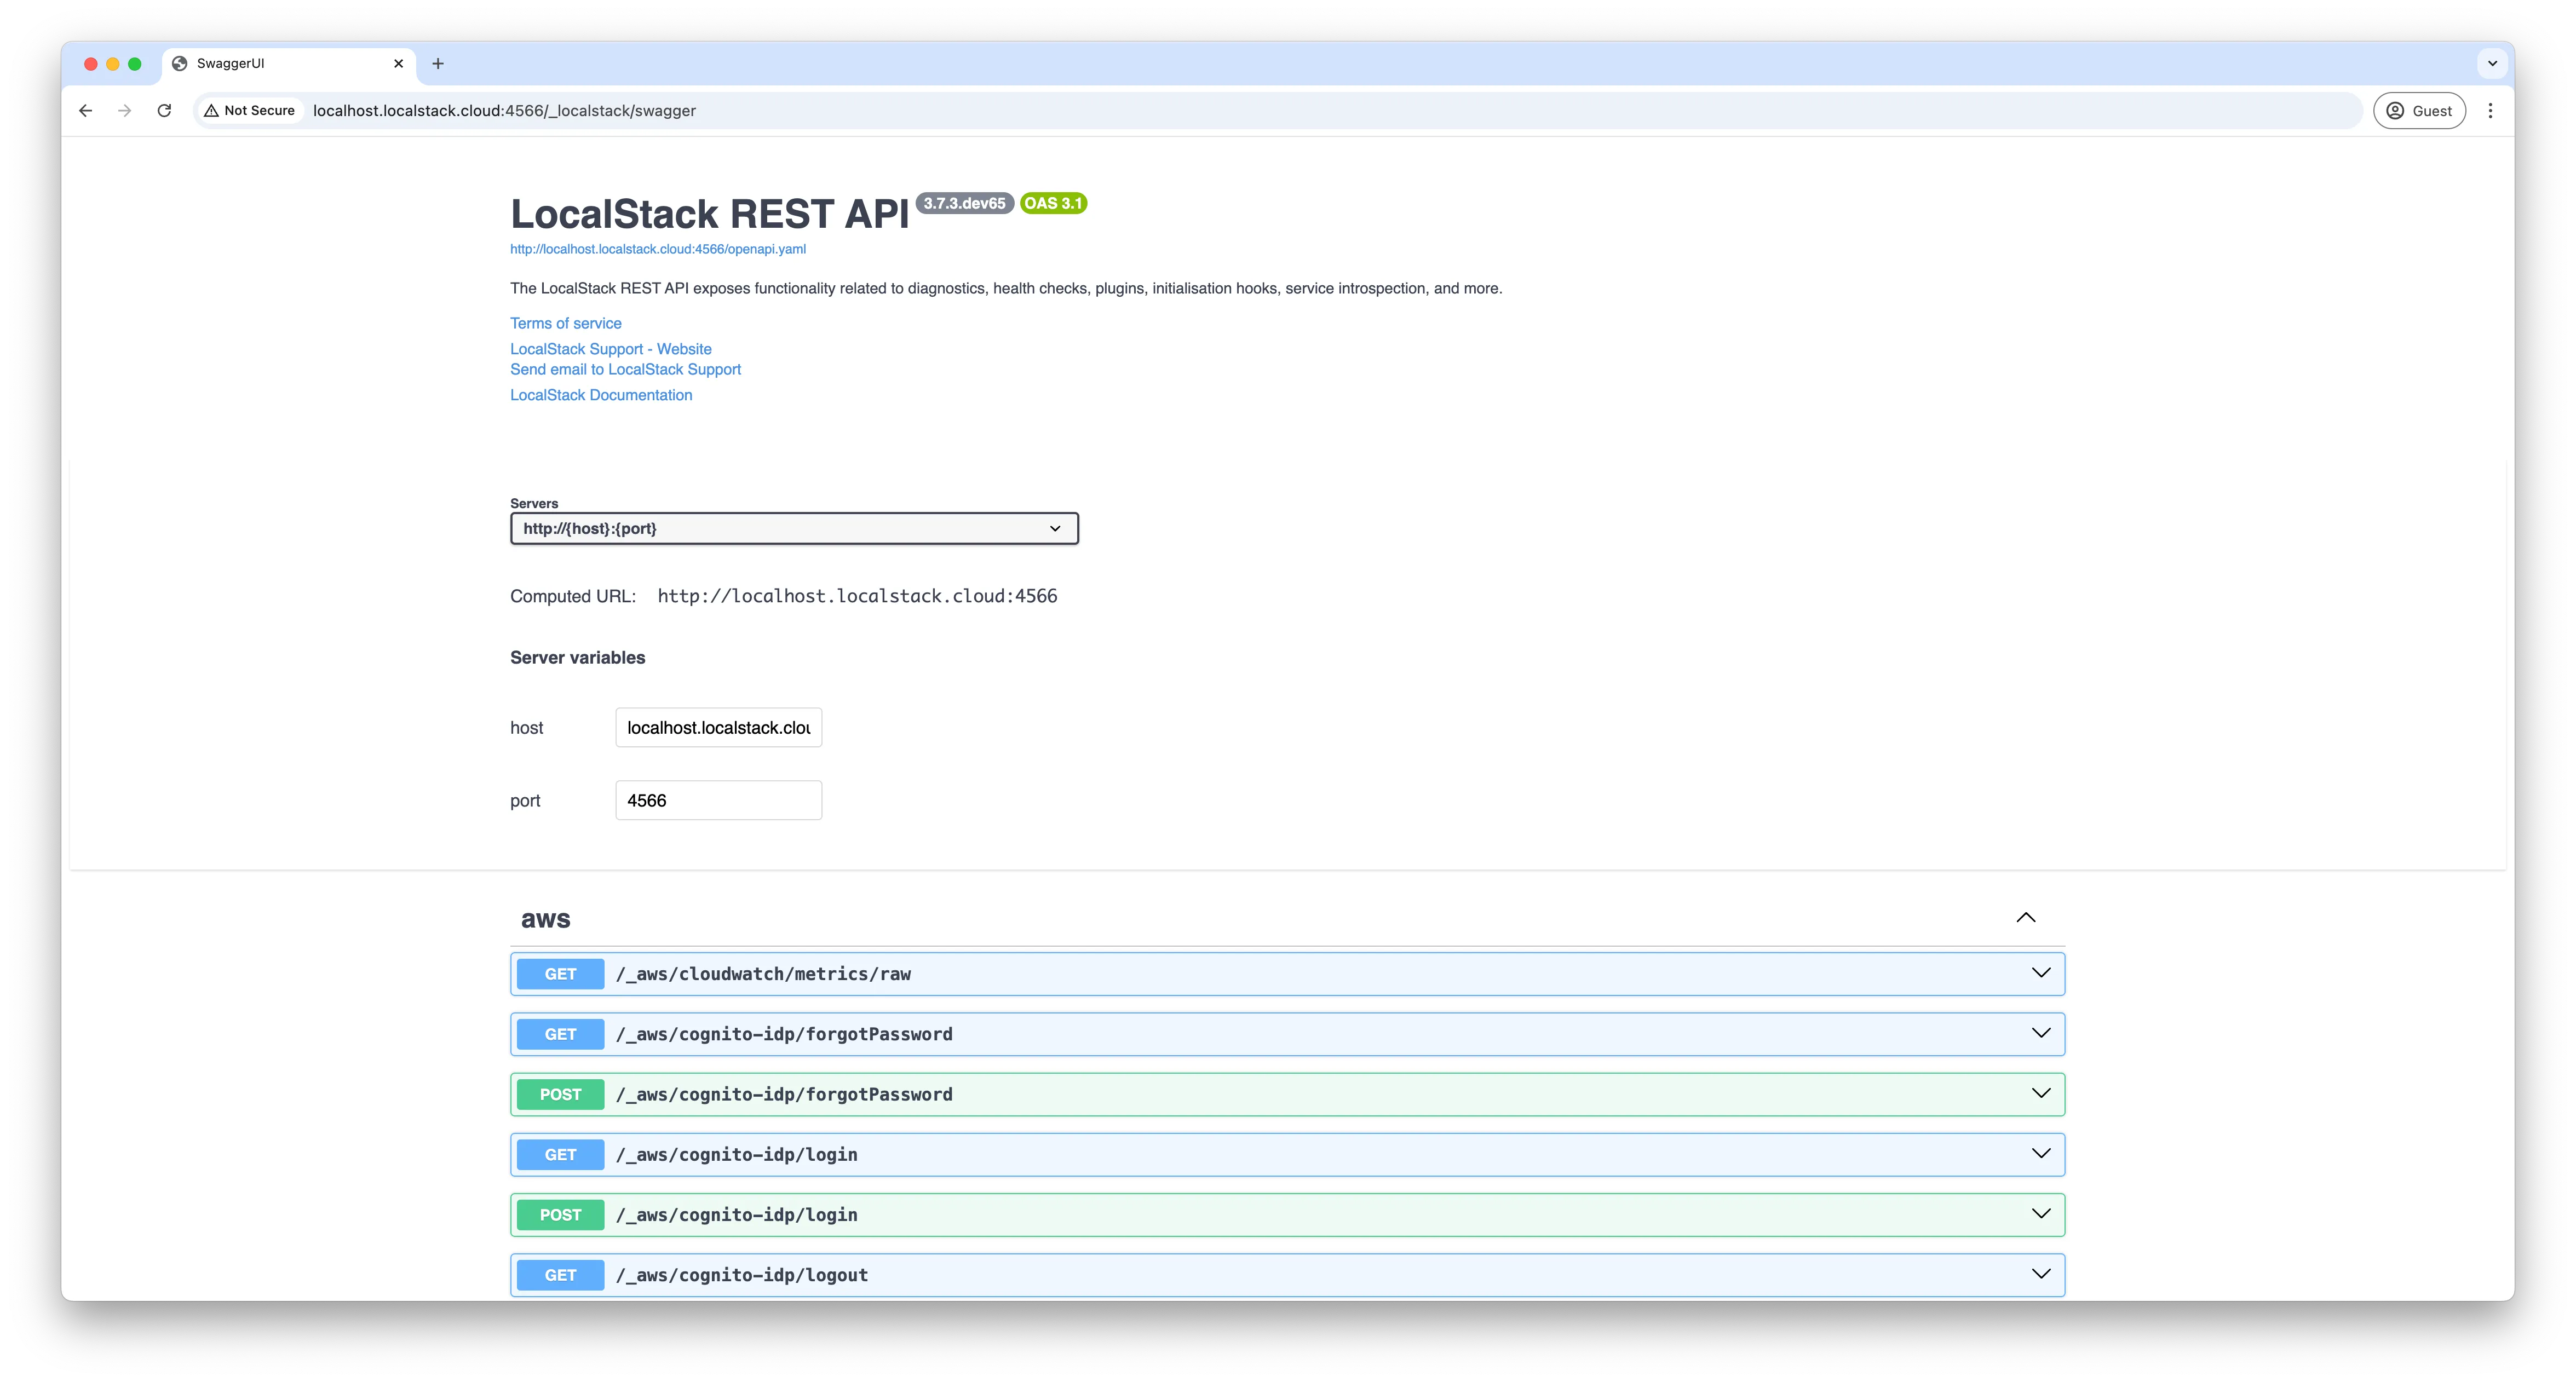Click the POST badge on cognito-idp login

[560, 1214]
